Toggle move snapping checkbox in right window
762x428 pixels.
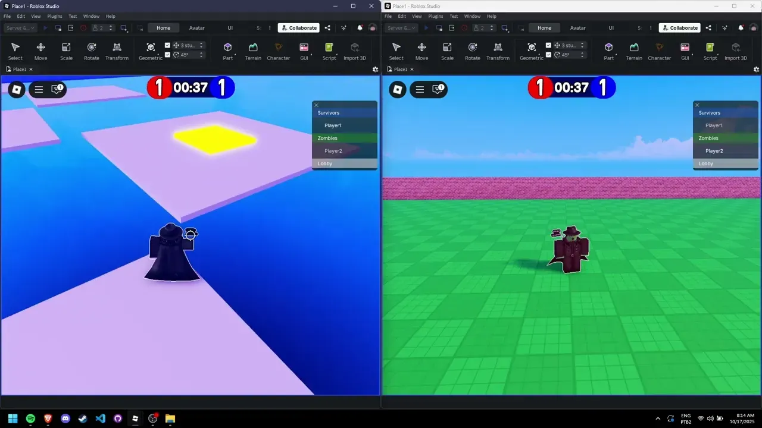tap(548, 45)
